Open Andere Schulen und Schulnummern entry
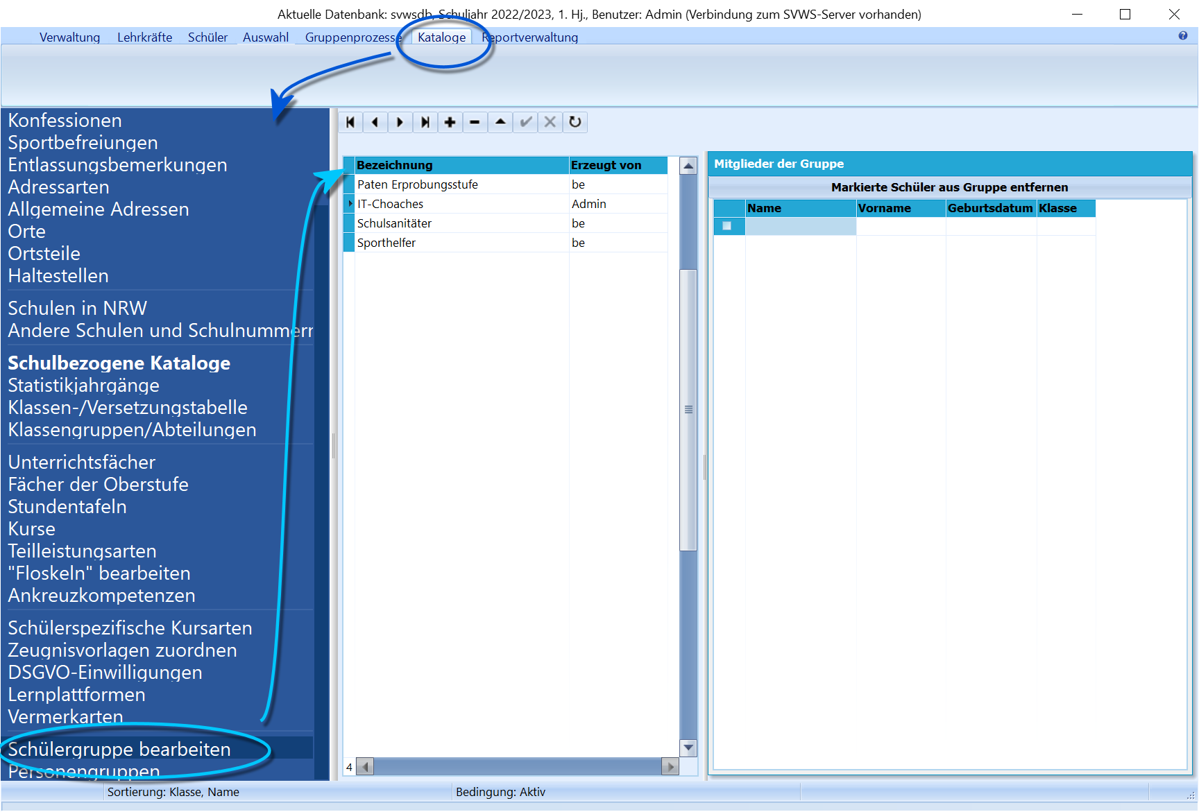The width and height of the screenshot is (1199, 812). point(160,331)
